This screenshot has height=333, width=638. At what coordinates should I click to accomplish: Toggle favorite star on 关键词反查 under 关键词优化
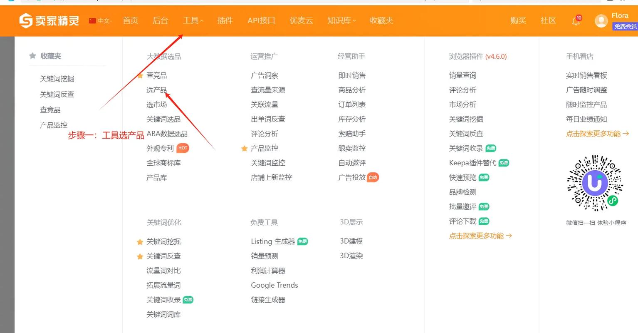pos(140,256)
